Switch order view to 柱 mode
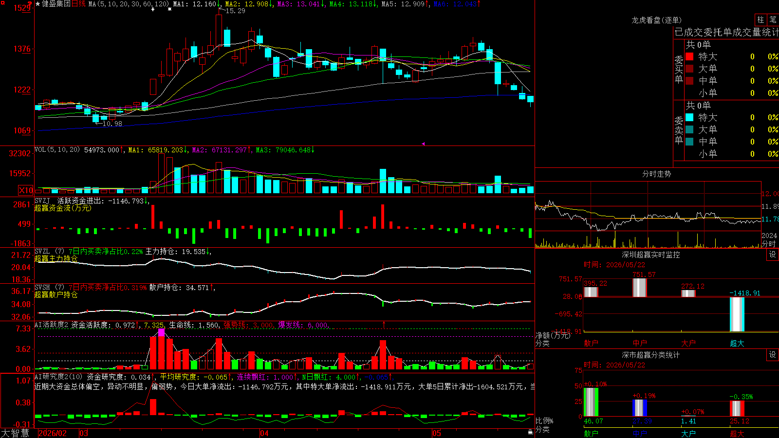 [x=760, y=19]
